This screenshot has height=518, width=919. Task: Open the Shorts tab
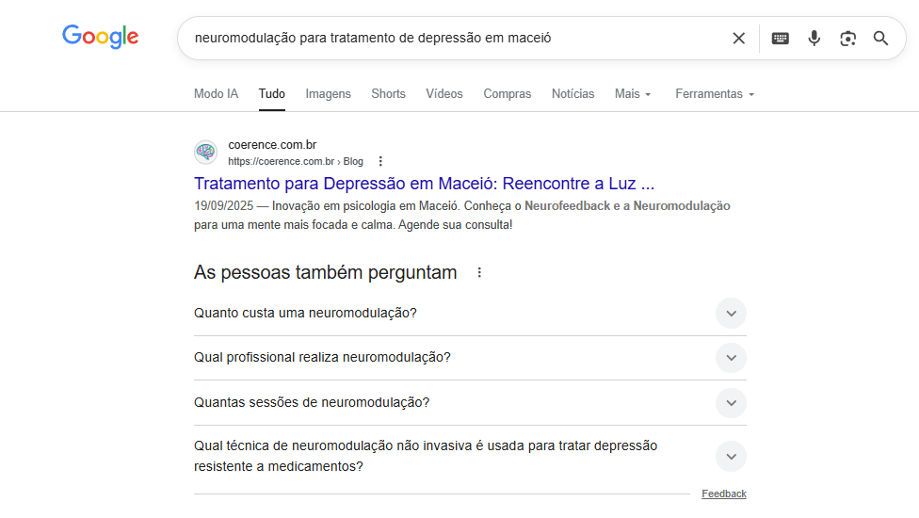388,94
